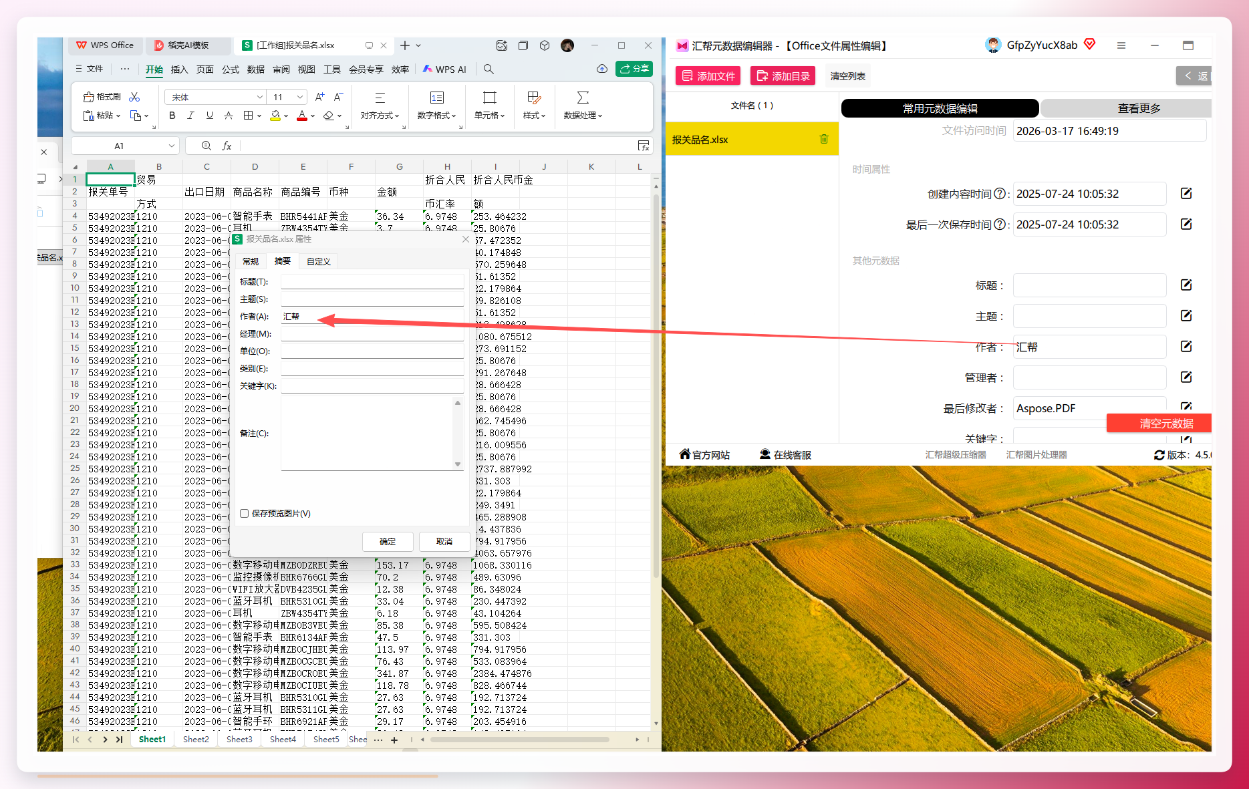
Task: Click edit icon beside 标题 field
Action: [x=1186, y=285]
